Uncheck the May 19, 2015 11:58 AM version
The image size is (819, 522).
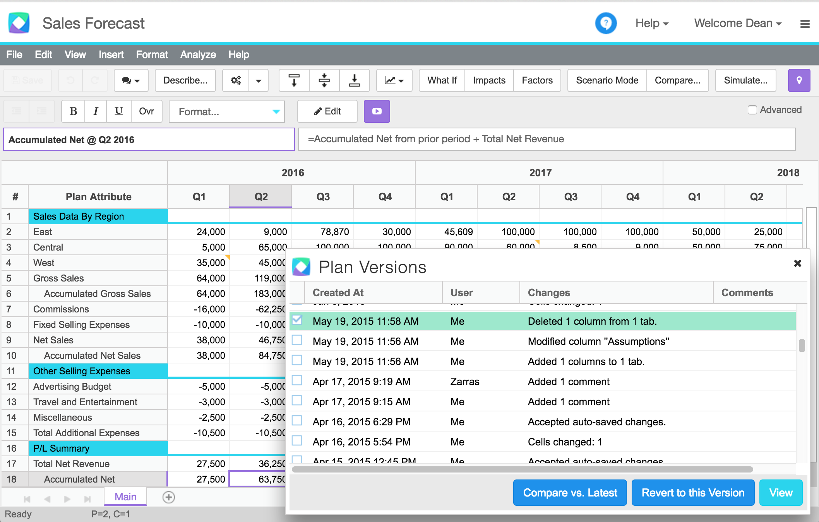tap(297, 320)
